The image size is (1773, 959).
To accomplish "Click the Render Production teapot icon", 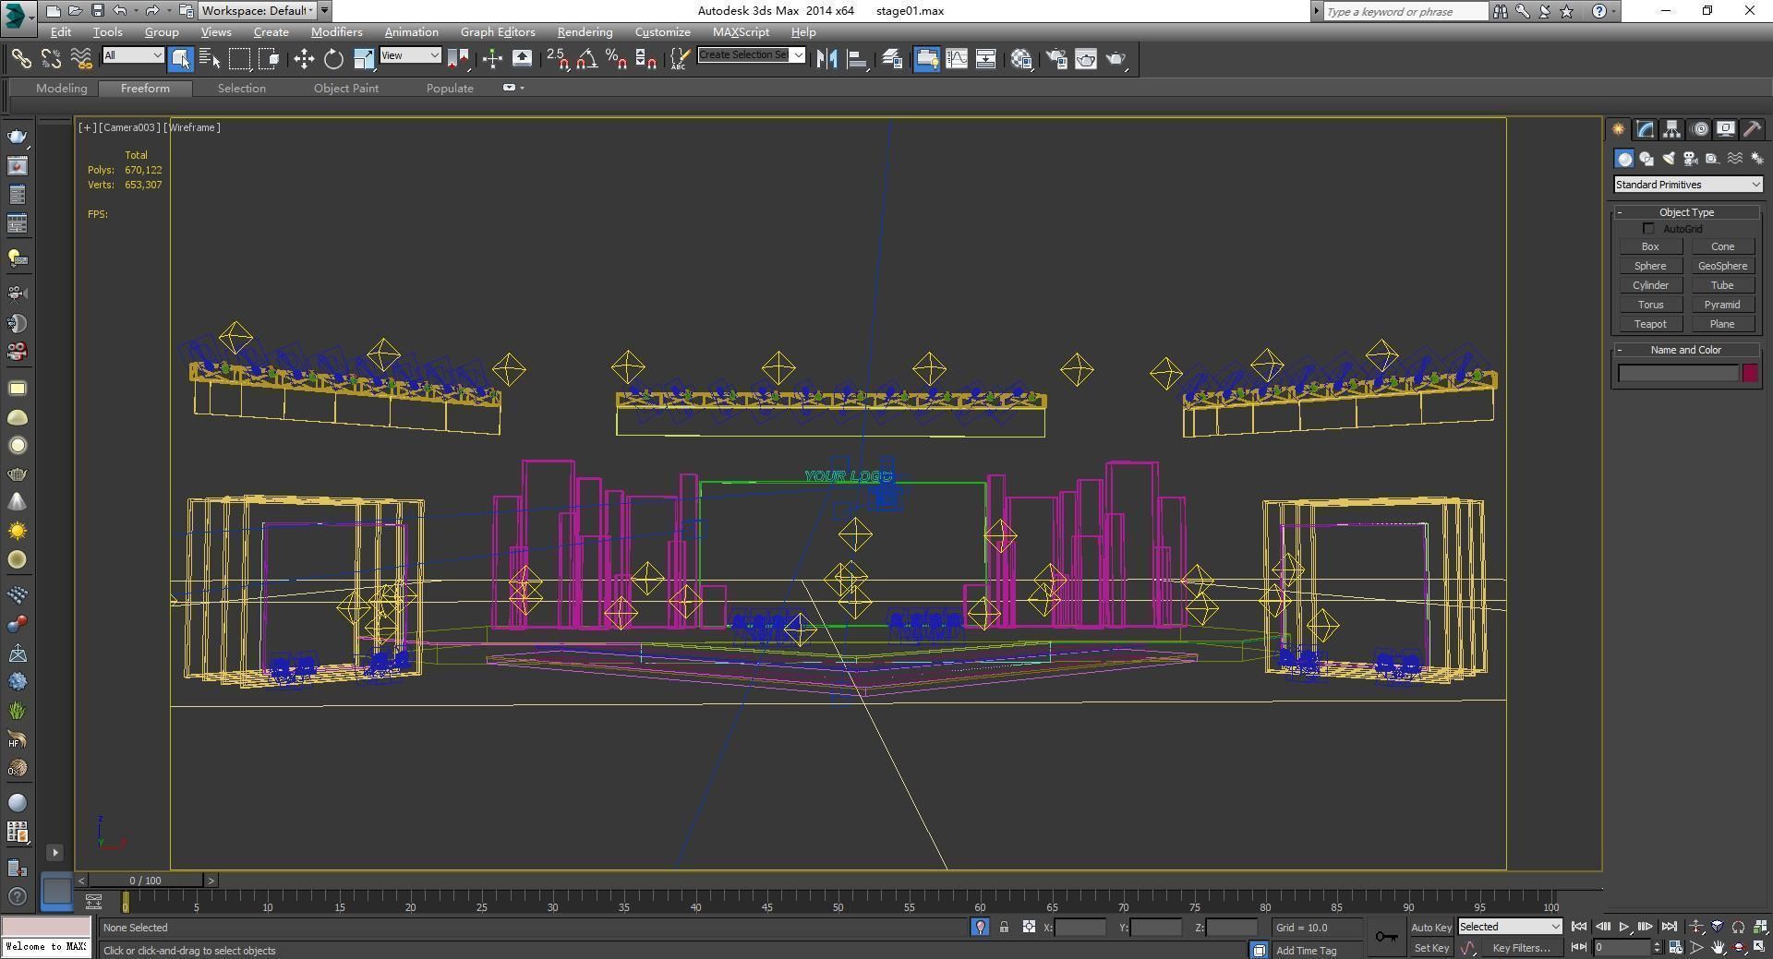I will pyautogui.click(x=1116, y=59).
